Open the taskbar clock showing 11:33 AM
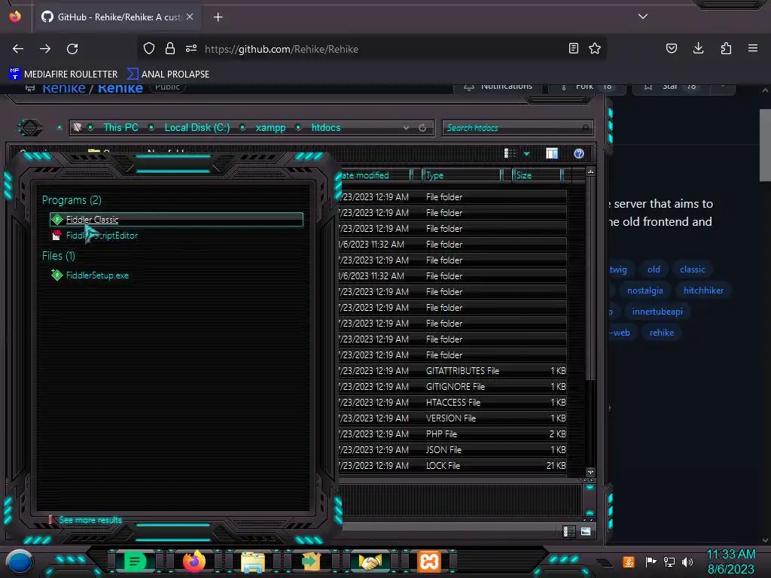 click(730, 561)
